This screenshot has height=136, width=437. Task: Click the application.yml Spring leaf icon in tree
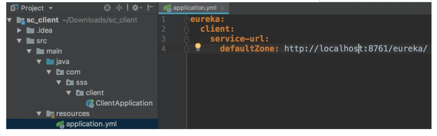click(x=60, y=124)
